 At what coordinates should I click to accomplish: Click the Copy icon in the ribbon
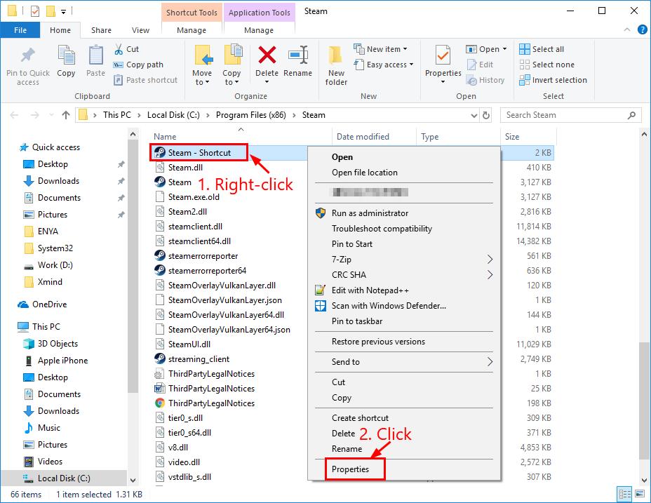tap(66, 61)
